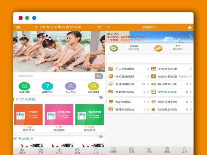Image resolution: width=207 pixels, height=155 pixels.
Task: Open 个人中心 purple person icon
Action: (70, 86)
